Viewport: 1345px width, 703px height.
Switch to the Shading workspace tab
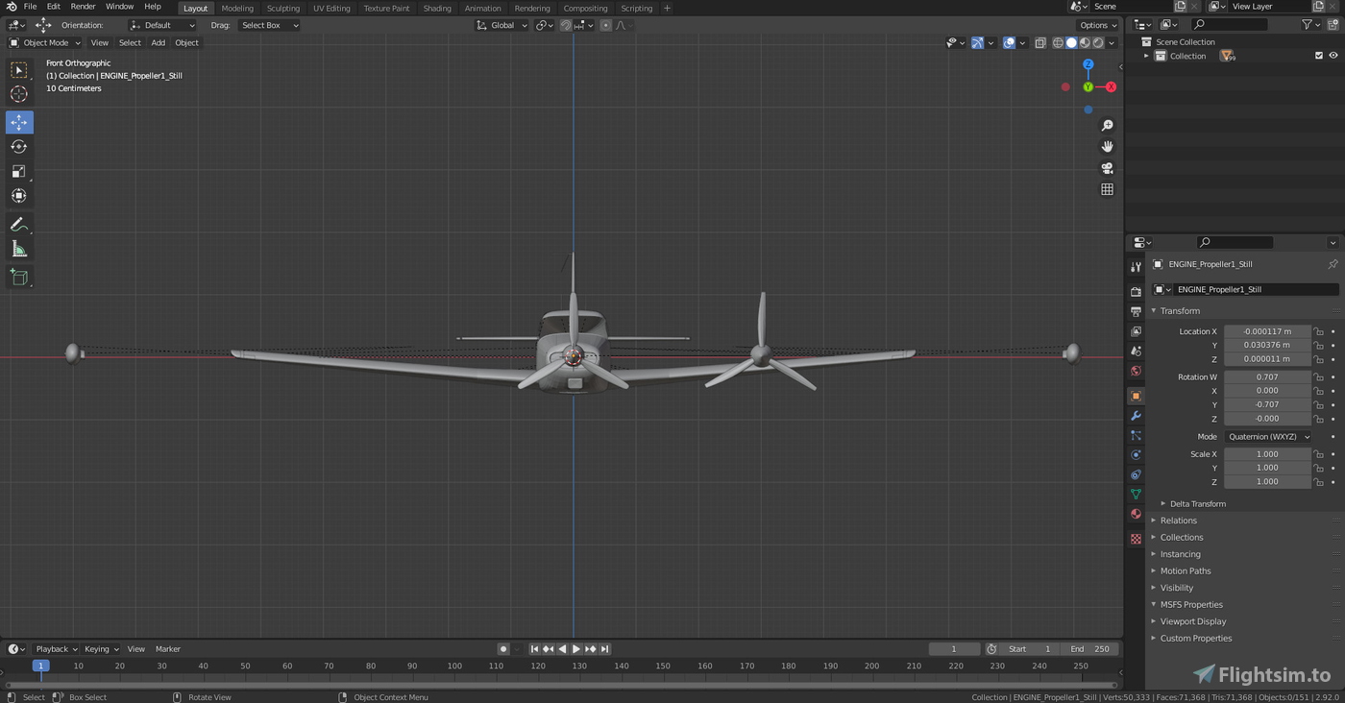pos(437,8)
